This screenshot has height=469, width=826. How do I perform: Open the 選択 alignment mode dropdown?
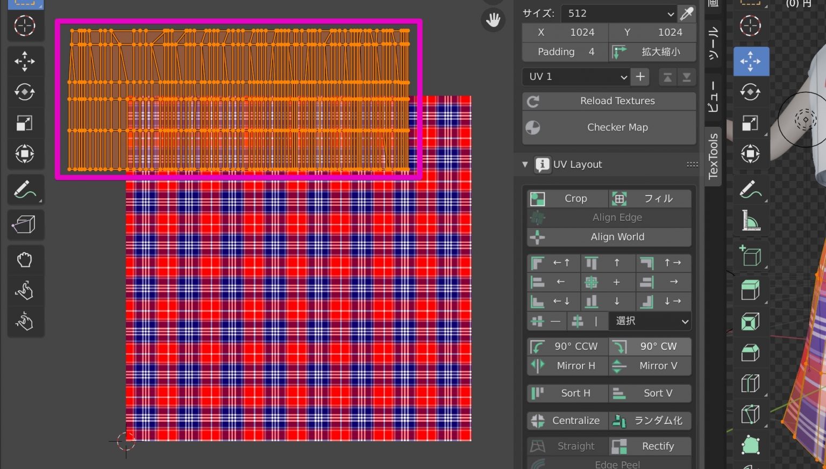(x=649, y=321)
